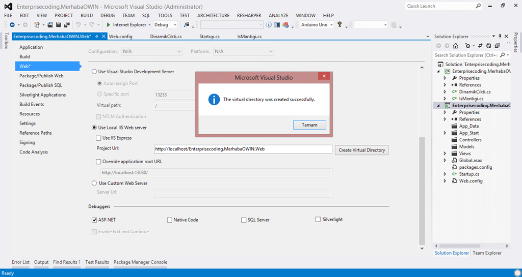Save the current file with the Save icon

click(x=58, y=25)
